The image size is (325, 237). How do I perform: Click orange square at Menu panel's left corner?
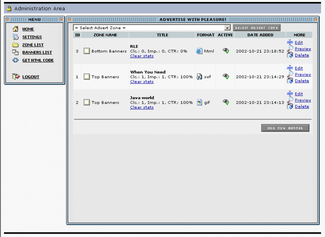tap(8, 19)
